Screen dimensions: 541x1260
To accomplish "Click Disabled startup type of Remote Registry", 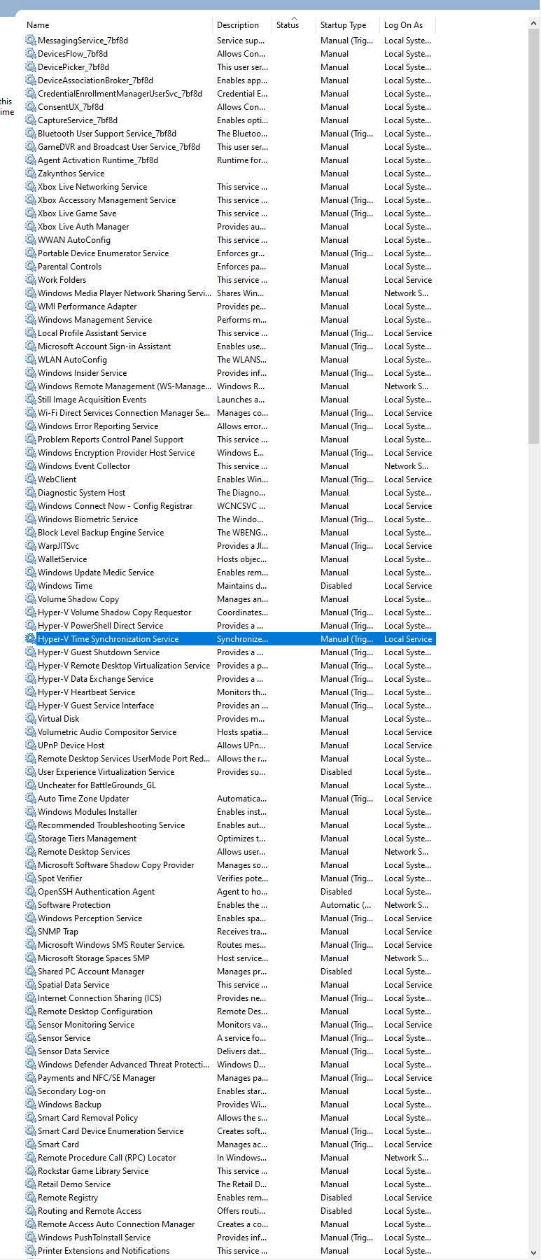I will pyautogui.click(x=336, y=1198).
